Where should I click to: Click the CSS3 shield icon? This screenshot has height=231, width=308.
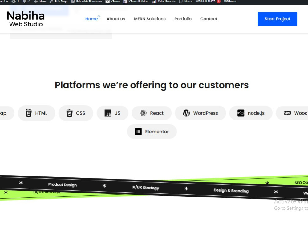pyautogui.click(x=69, y=113)
